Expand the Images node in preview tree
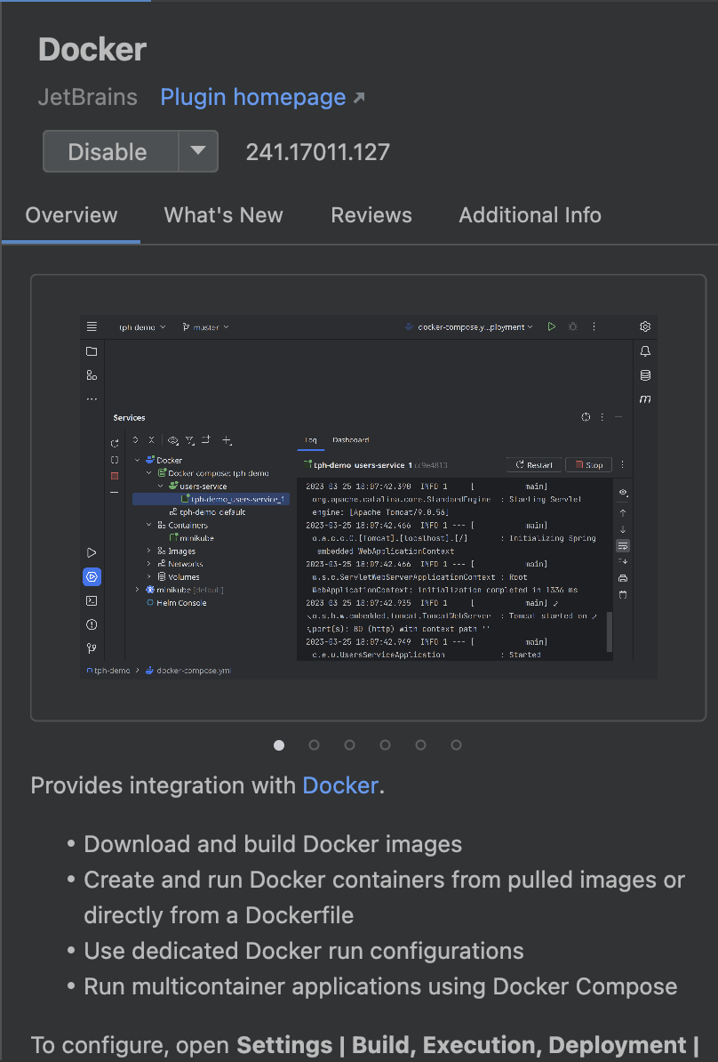Screen dimensions: 718x1062 tap(149, 551)
